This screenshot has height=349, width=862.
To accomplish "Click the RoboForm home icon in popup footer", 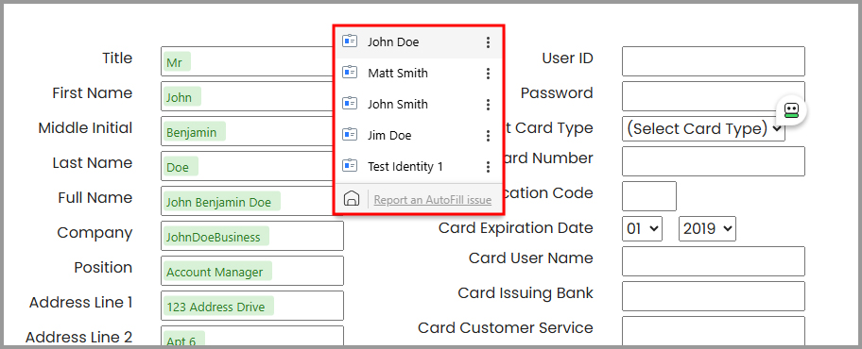I will click(x=351, y=199).
